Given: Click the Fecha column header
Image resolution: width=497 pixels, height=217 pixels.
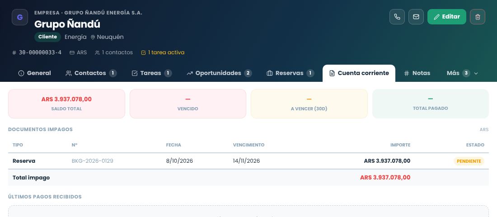Looking at the screenshot, I should (x=173, y=145).
